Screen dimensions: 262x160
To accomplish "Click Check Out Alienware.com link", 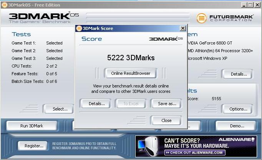I will [x=195, y=152].
